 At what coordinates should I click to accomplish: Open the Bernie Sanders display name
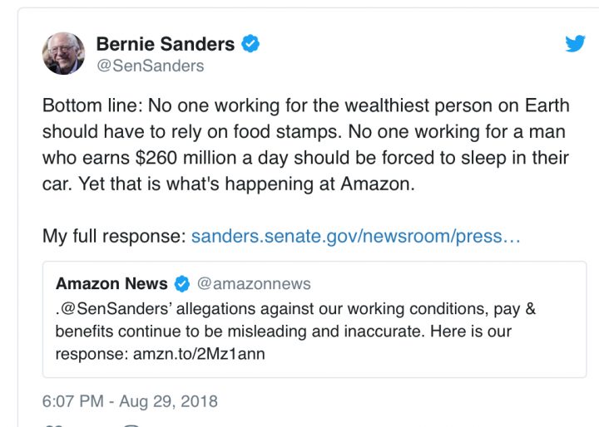tap(165, 43)
